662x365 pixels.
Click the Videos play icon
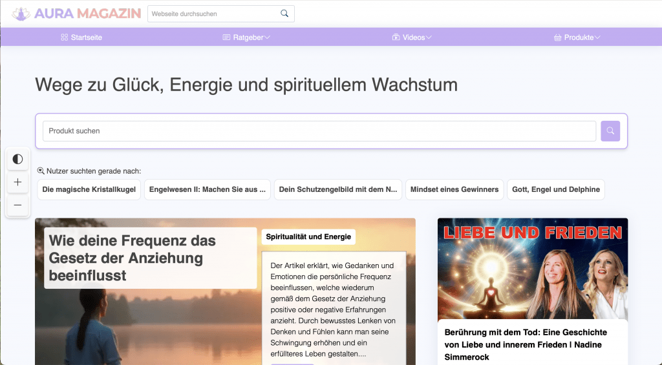click(396, 37)
